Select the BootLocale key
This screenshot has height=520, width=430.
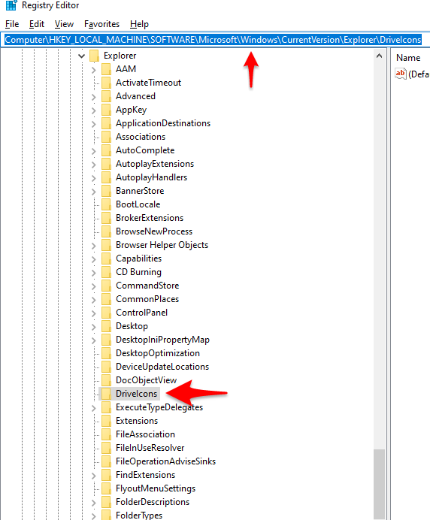tap(138, 204)
